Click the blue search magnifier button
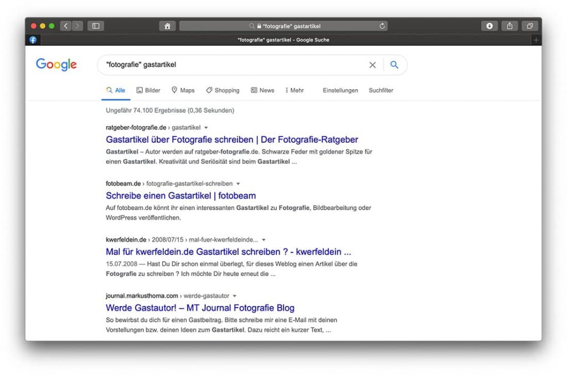The height and width of the screenshot is (374, 567). (x=394, y=65)
